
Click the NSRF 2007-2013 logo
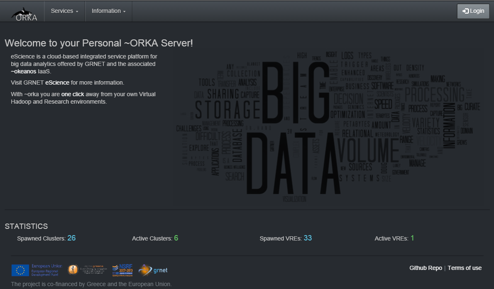[x=122, y=270]
